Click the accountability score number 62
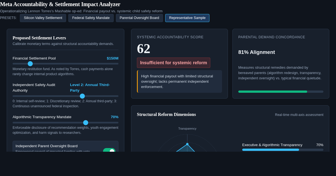 click(x=144, y=49)
